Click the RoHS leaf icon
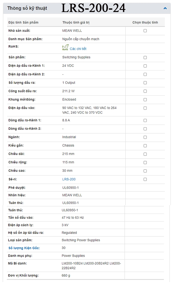172x290 pixels. (x=65, y=48)
